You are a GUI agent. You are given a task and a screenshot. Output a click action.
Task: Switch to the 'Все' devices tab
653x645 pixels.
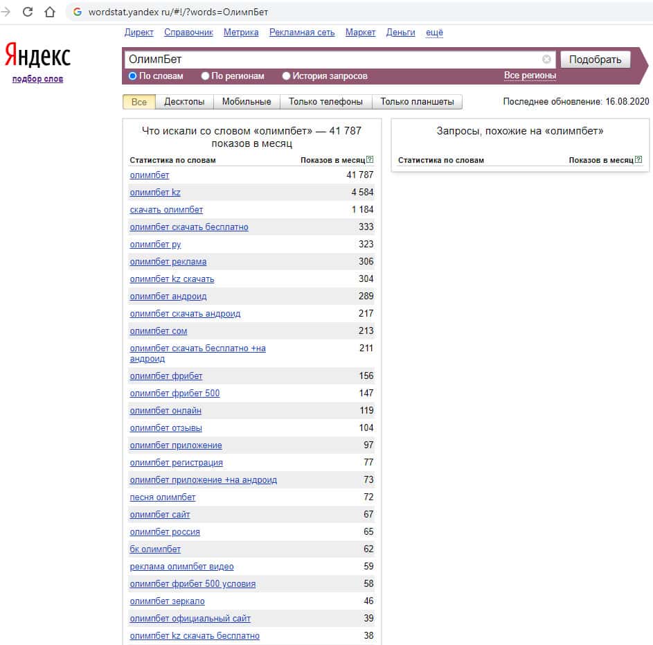[139, 102]
